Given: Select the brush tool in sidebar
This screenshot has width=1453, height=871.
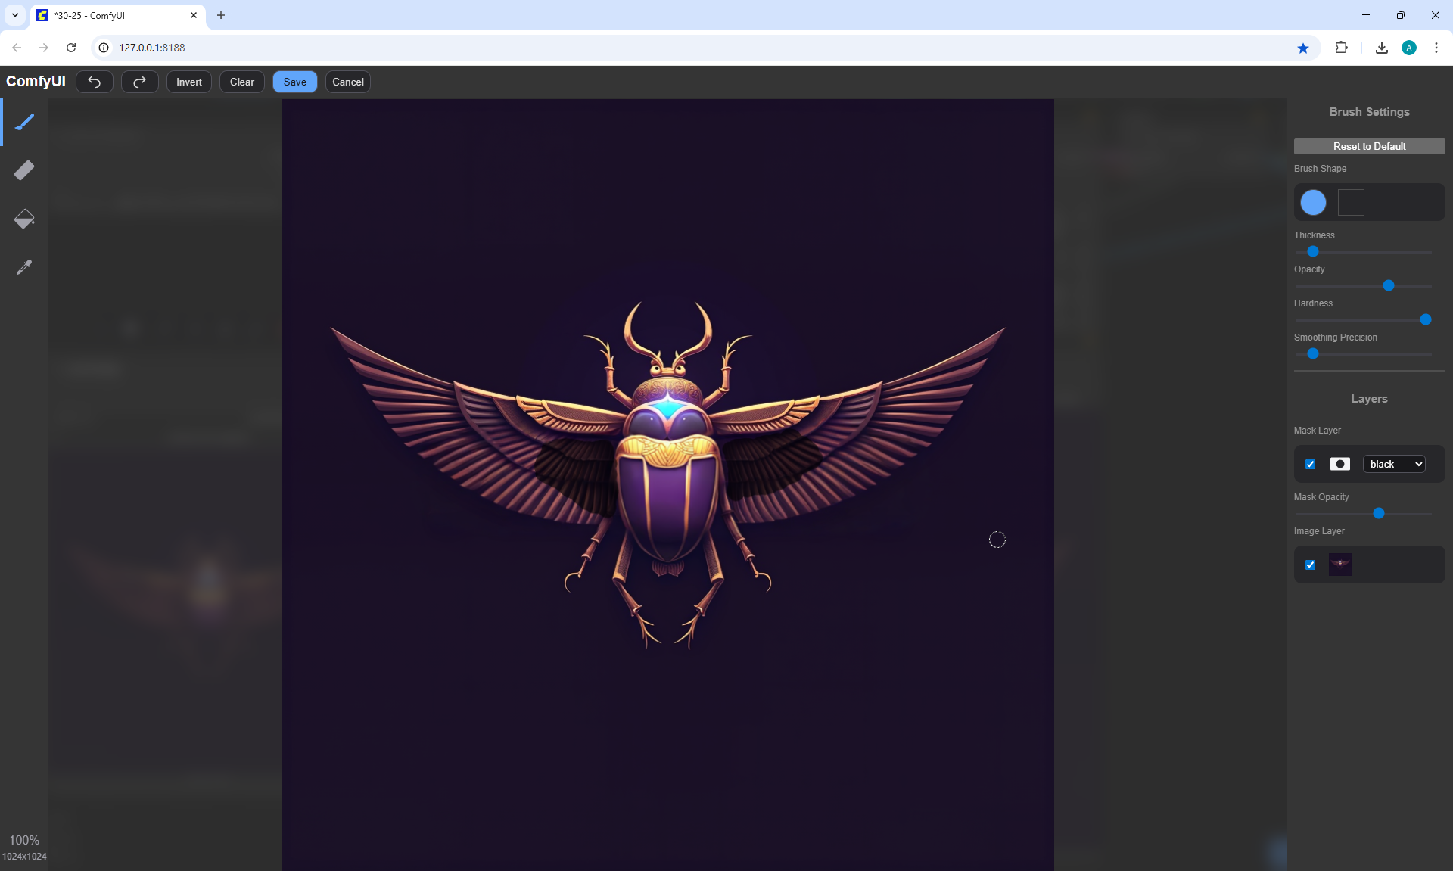Looking at the screenshot, I should click(24, 122).
